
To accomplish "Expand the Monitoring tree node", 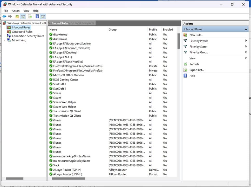I will [4, 40].
